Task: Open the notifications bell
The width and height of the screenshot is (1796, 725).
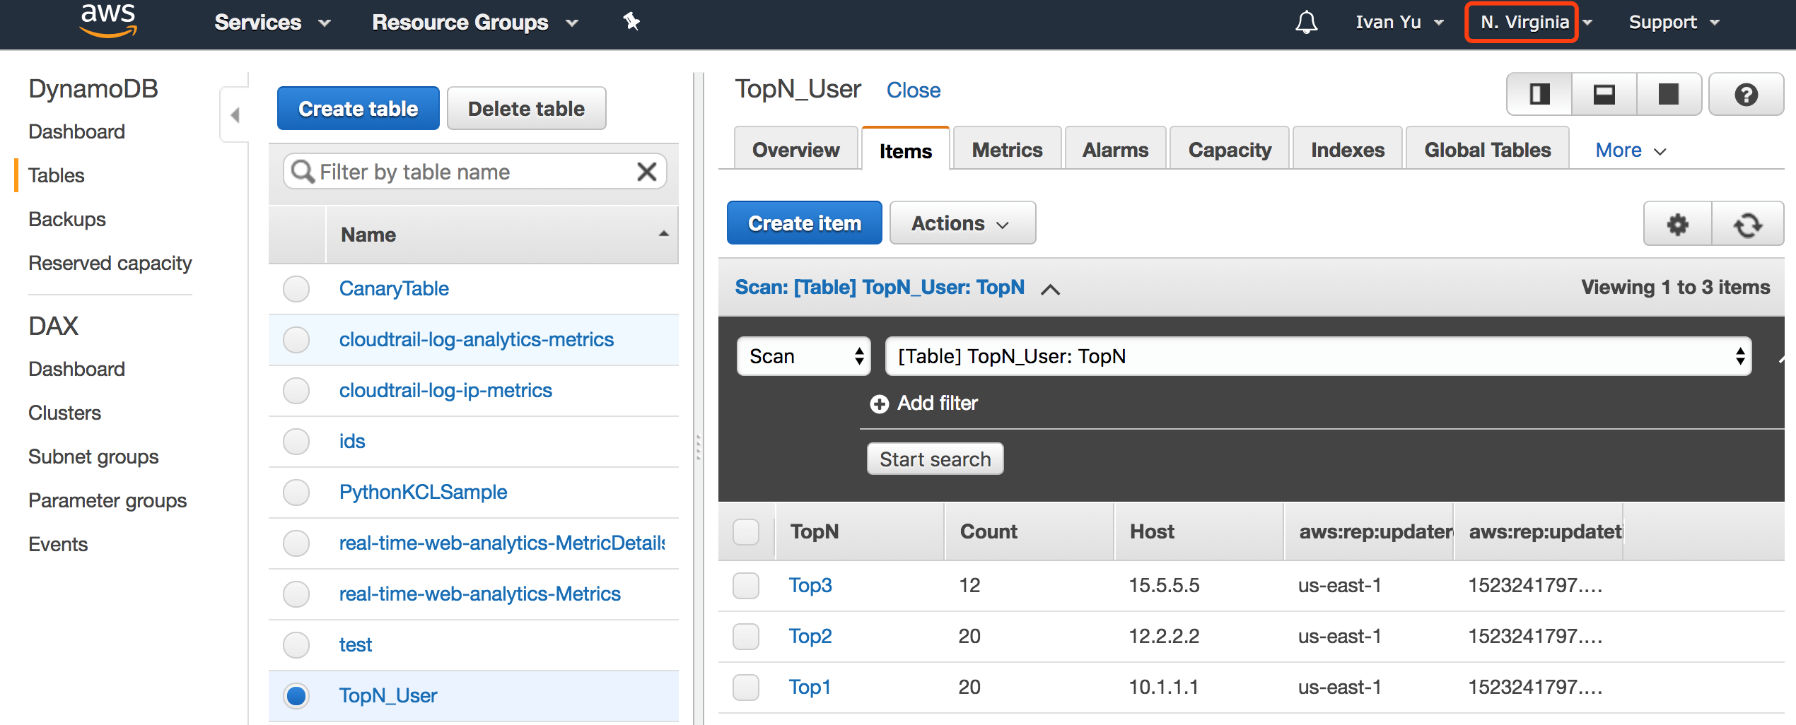Action: pyautogui.click(x=1305, y=23)
